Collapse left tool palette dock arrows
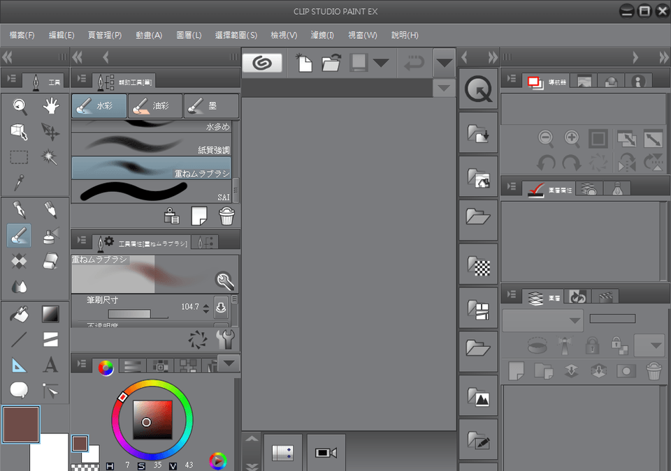The image size is (671, 471). [7, 57]
